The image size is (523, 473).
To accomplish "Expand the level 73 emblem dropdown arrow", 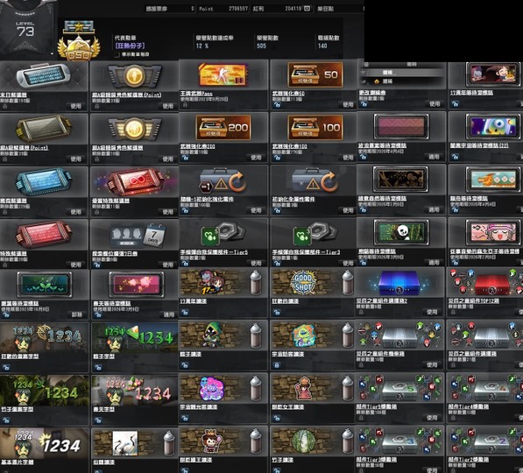I will tap(52, 53).
